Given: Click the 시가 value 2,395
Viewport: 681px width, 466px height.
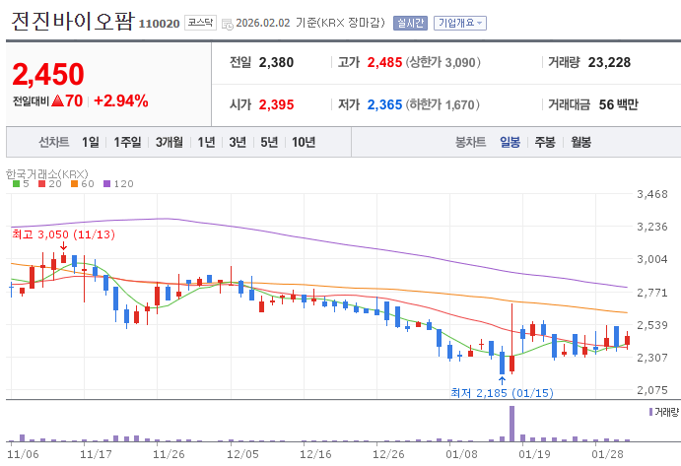Looking at the screenshot, I should click(x=276, y=104).
